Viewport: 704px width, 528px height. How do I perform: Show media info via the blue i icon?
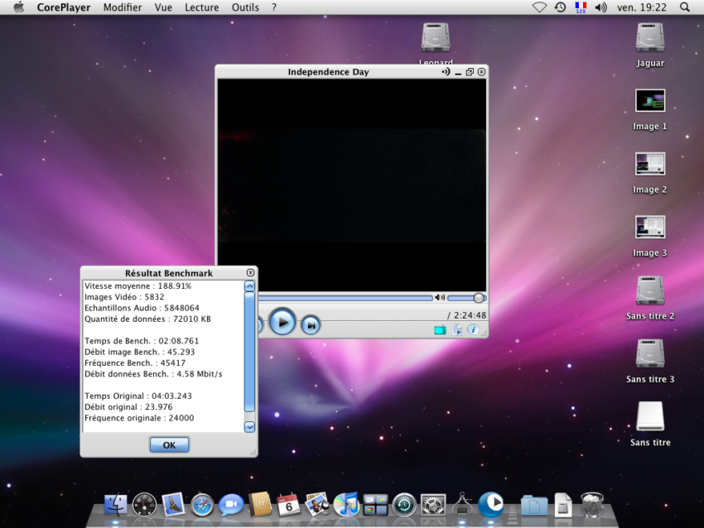click(x=473, y=329)
